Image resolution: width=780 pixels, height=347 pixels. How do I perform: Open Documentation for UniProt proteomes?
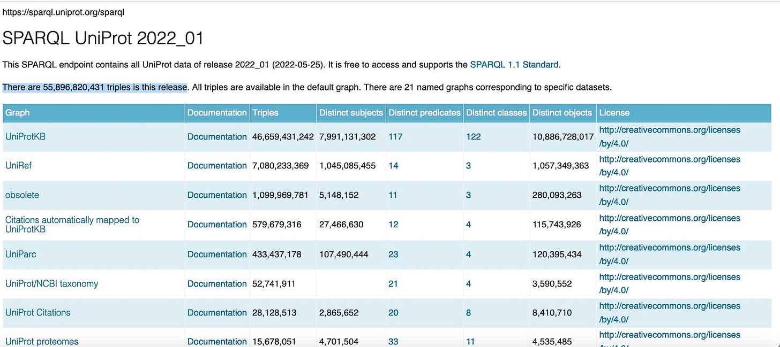click(x=216, y=341)
